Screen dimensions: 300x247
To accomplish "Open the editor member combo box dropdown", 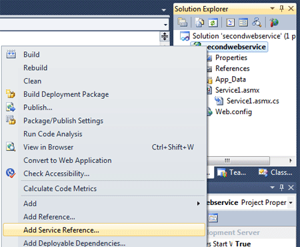I will click(165, 25).
